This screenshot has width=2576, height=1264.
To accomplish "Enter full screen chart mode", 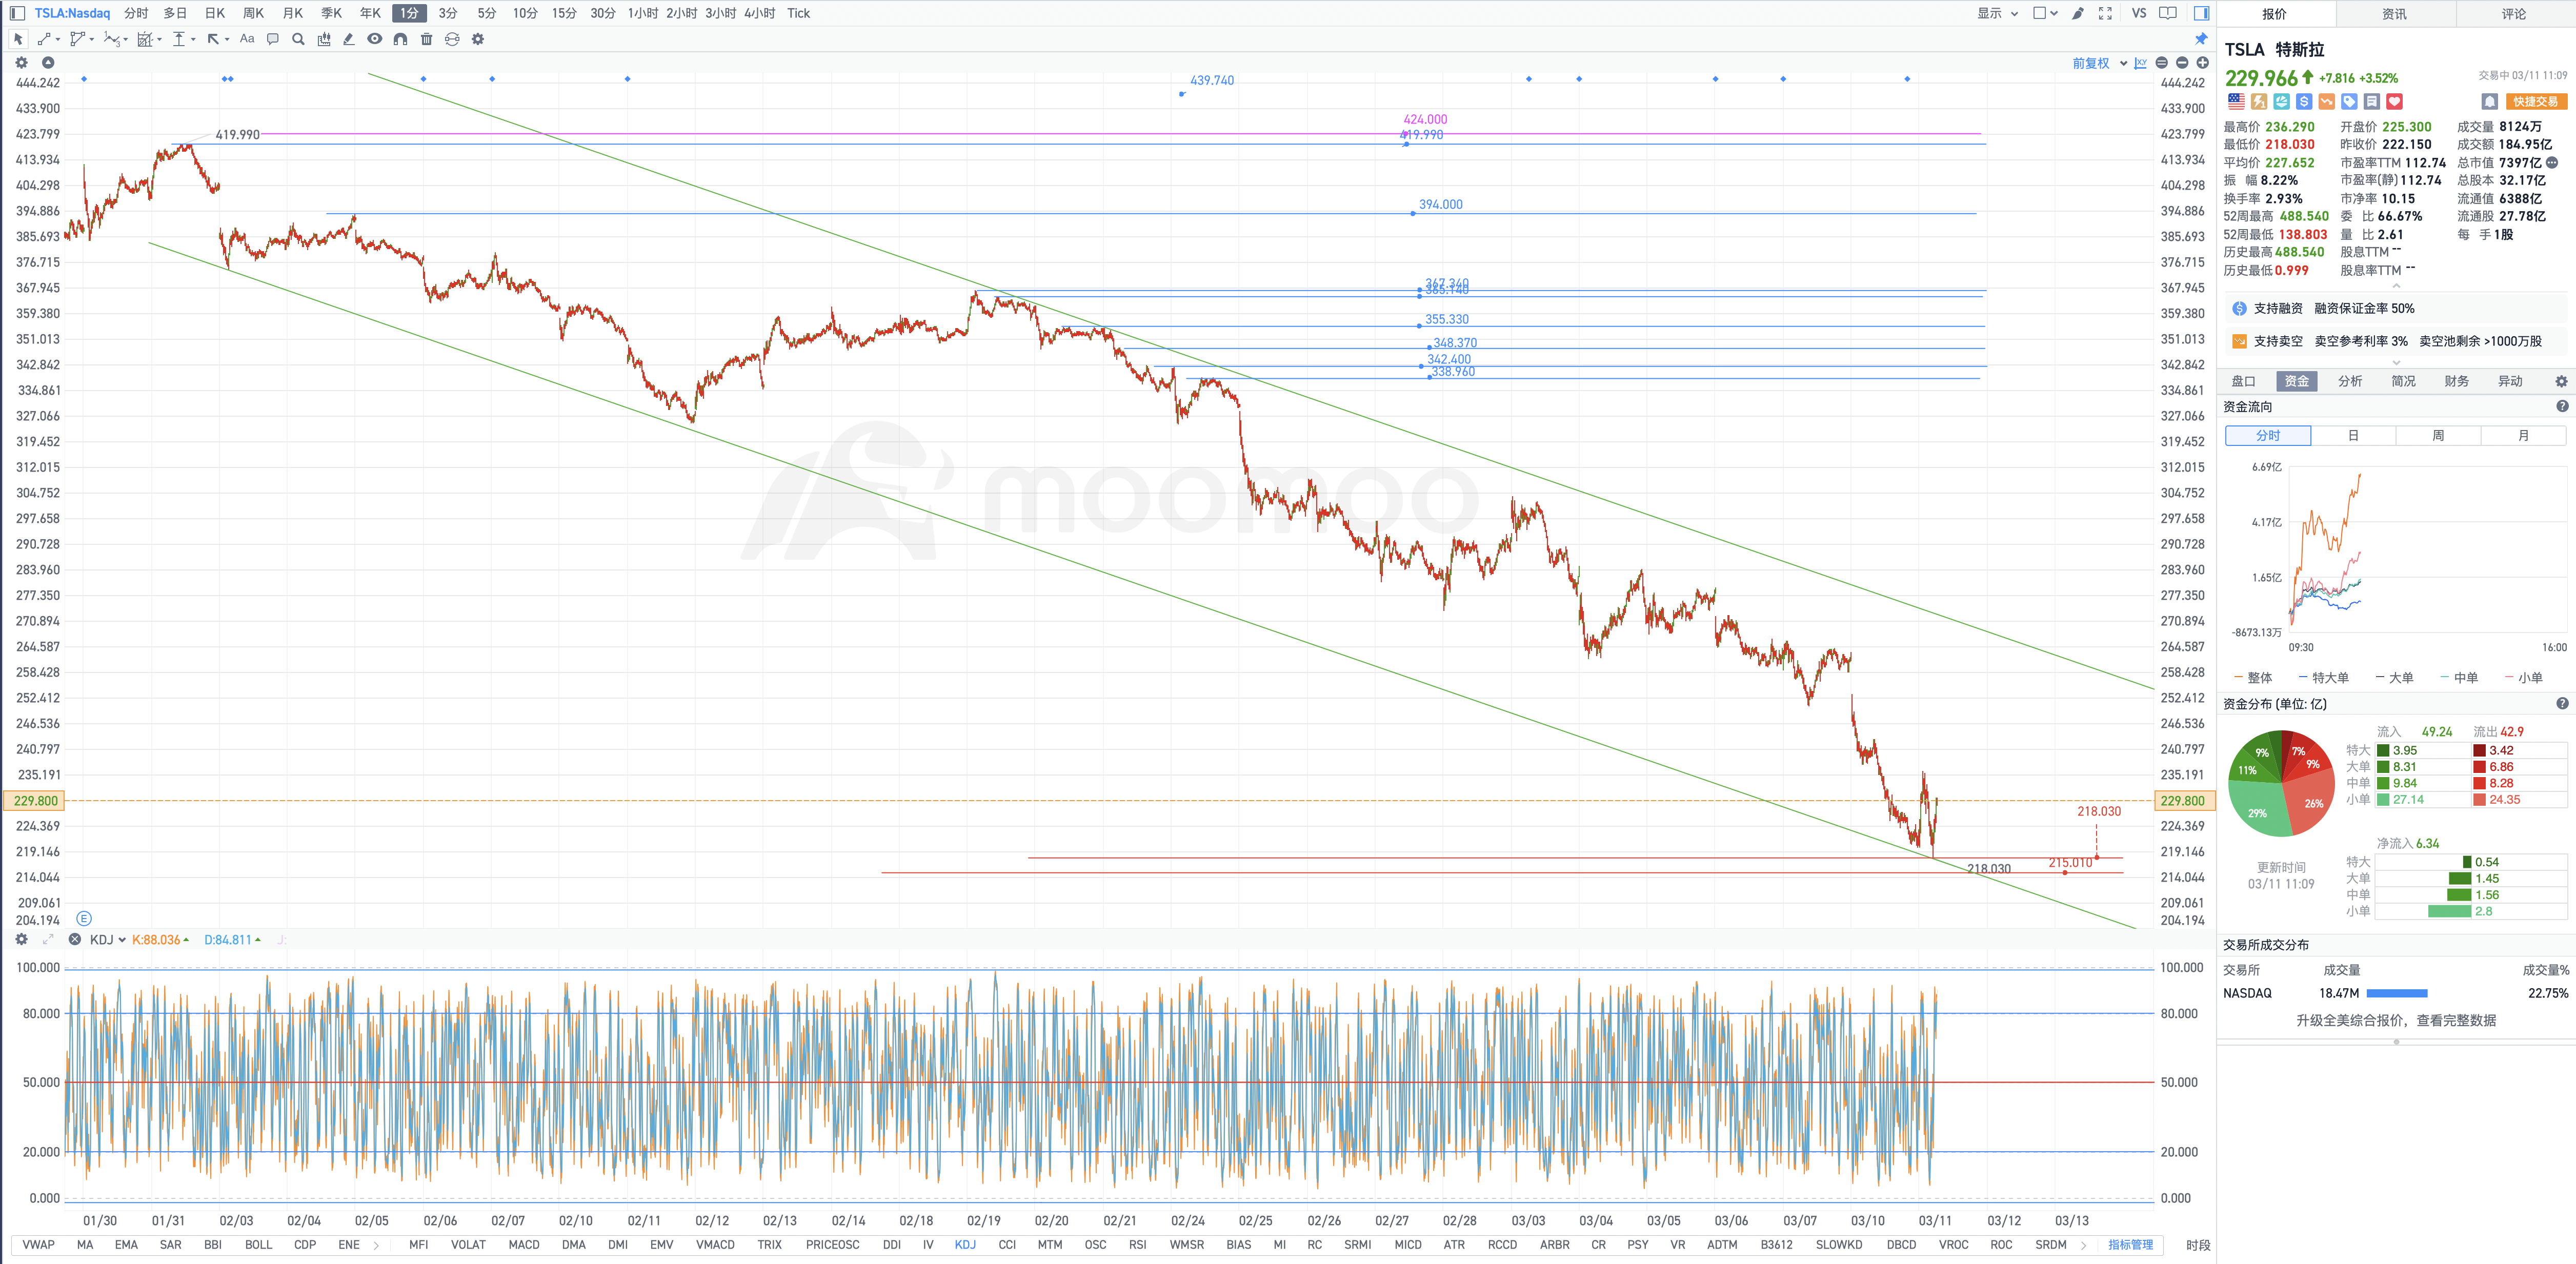I will click(x=2105, y=13).
